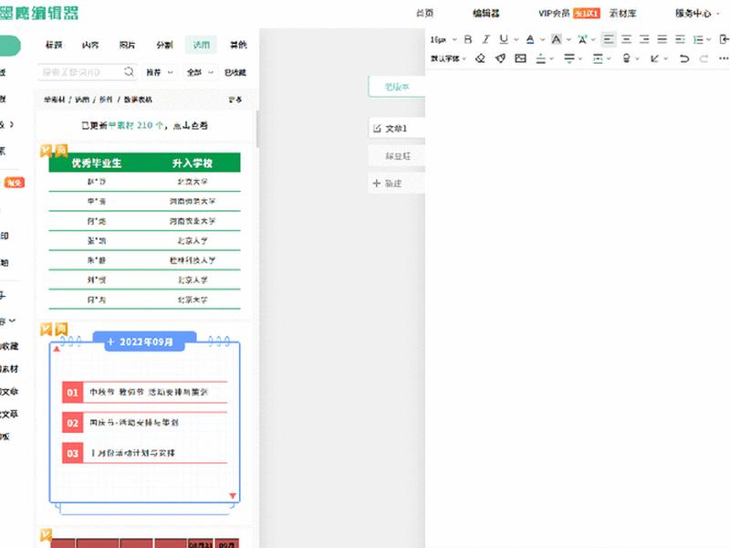The image size is (730, 548).
Task: Show 已收藏 favorited materials
Action: (235, 72)
